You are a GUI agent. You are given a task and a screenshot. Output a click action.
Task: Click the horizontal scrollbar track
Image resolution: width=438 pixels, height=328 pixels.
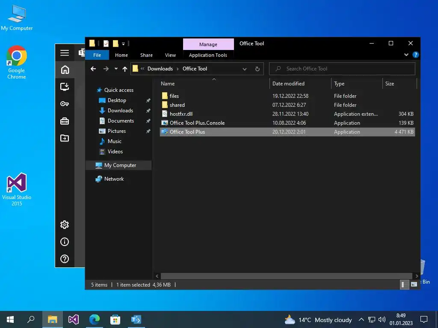(x=286, y=276)
